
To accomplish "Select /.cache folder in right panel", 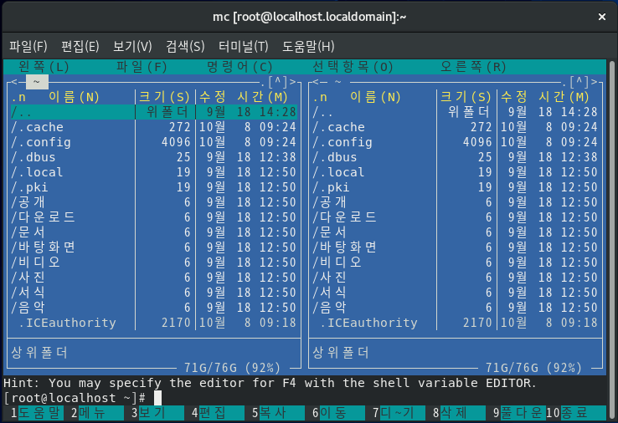I will click(456, 127).
